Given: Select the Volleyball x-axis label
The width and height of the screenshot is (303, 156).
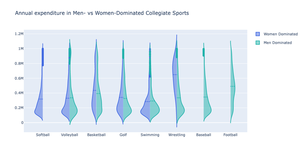Looking at the screenshot, I should point(69,135).
